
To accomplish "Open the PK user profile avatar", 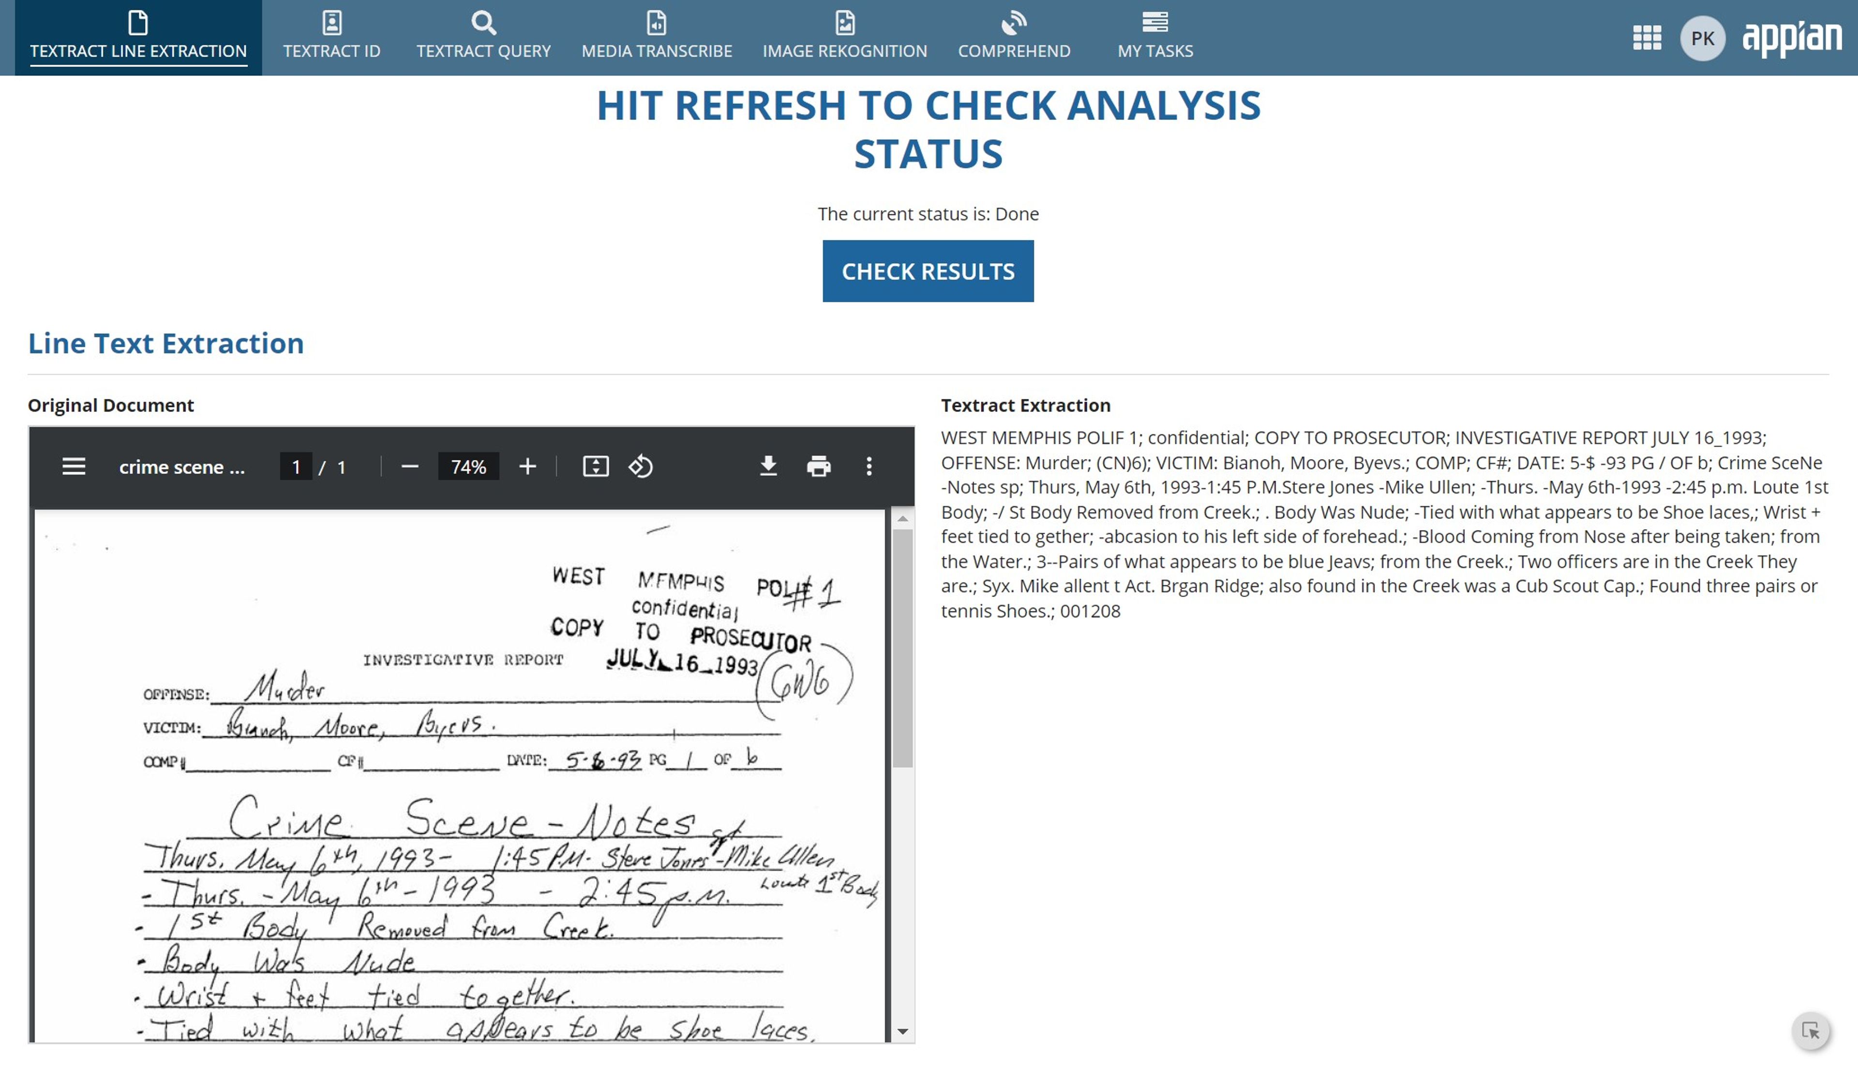I will [x=1702, y=38].
